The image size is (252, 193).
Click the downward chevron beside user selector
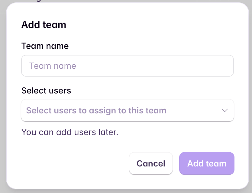click(x=225, y=110)
